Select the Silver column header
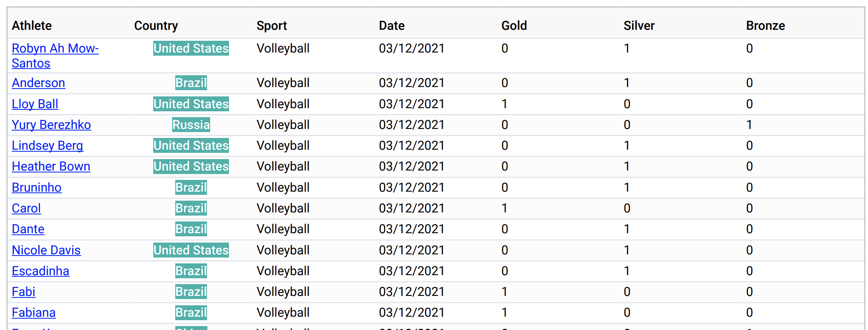This screenshot has height=330, width=868. click(639, 25)
